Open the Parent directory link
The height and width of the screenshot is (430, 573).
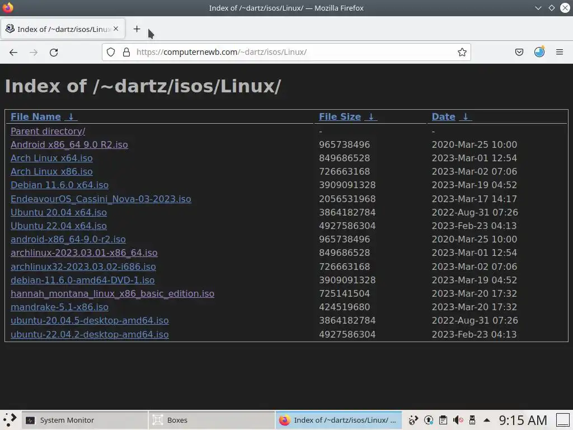click(48, 131)
